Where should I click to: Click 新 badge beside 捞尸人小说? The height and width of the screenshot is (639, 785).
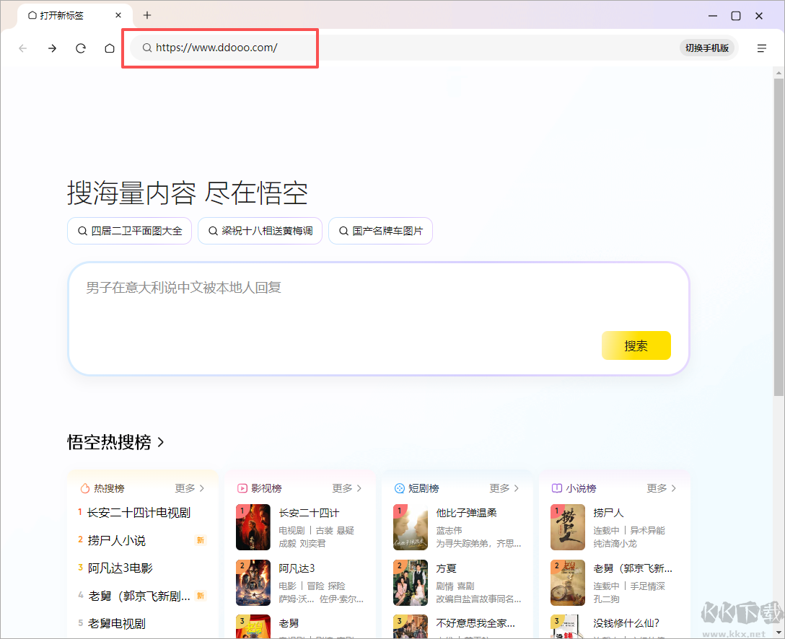click(201, 540)
